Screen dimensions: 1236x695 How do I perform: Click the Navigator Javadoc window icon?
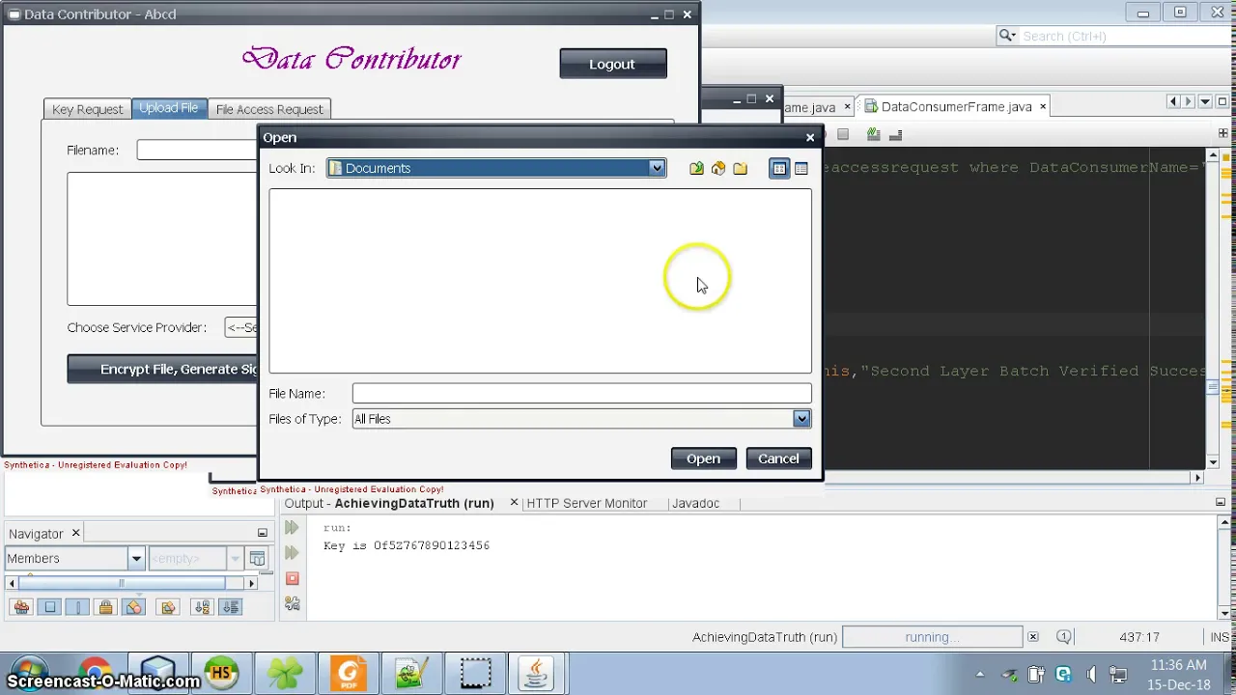(x=257, y=558)
